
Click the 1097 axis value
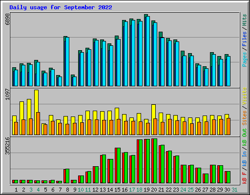pos(7,94)
